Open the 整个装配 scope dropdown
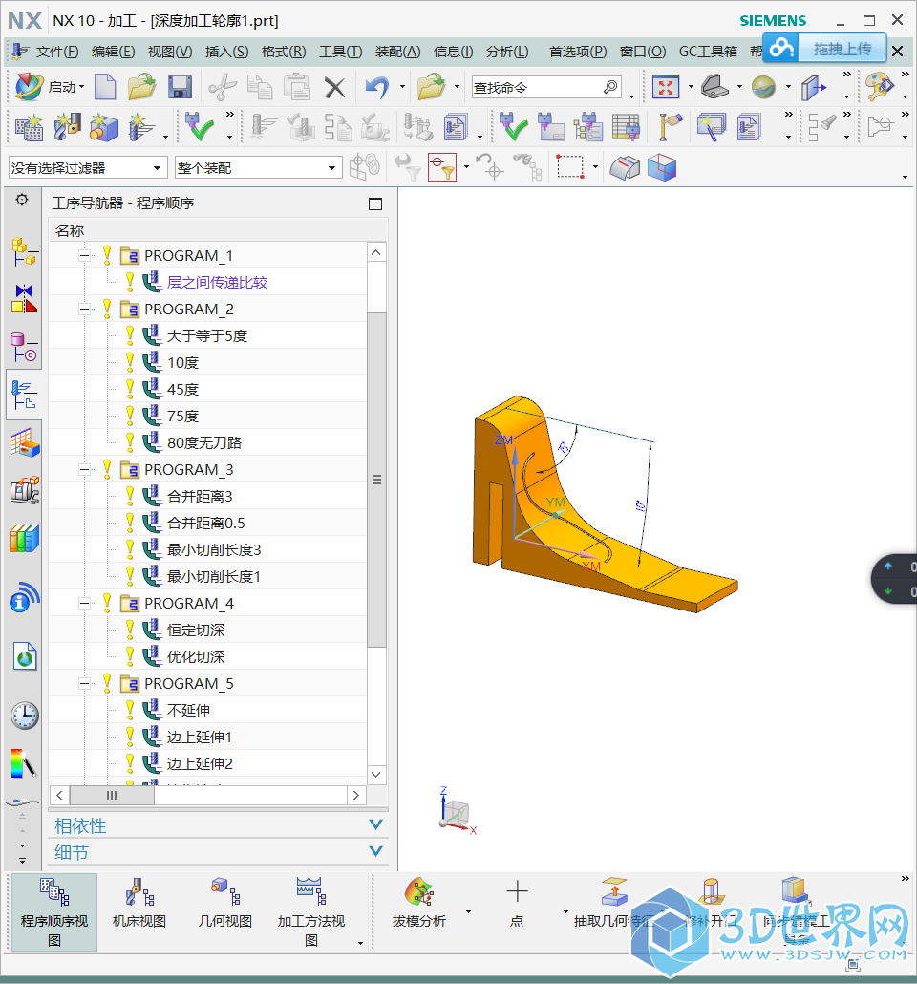 (258, 167)
